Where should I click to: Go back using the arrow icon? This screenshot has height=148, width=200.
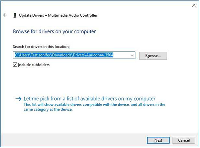[5, 15]
